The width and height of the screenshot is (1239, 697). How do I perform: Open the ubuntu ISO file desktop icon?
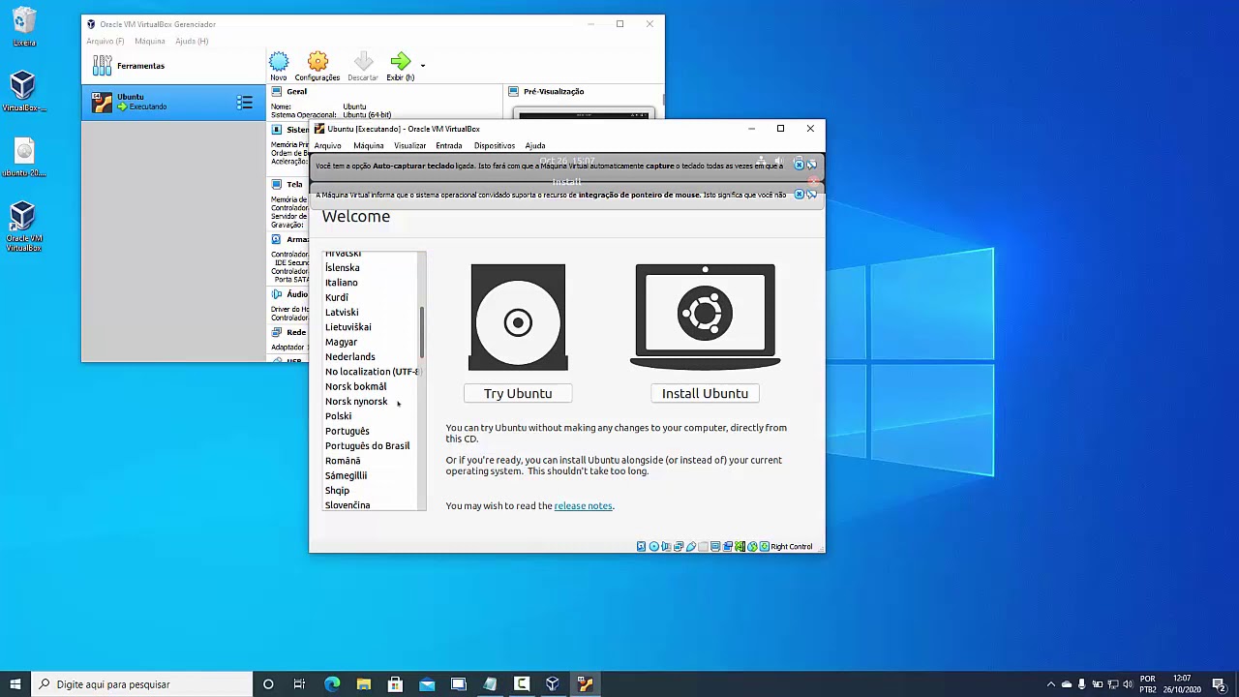[24, 157]
